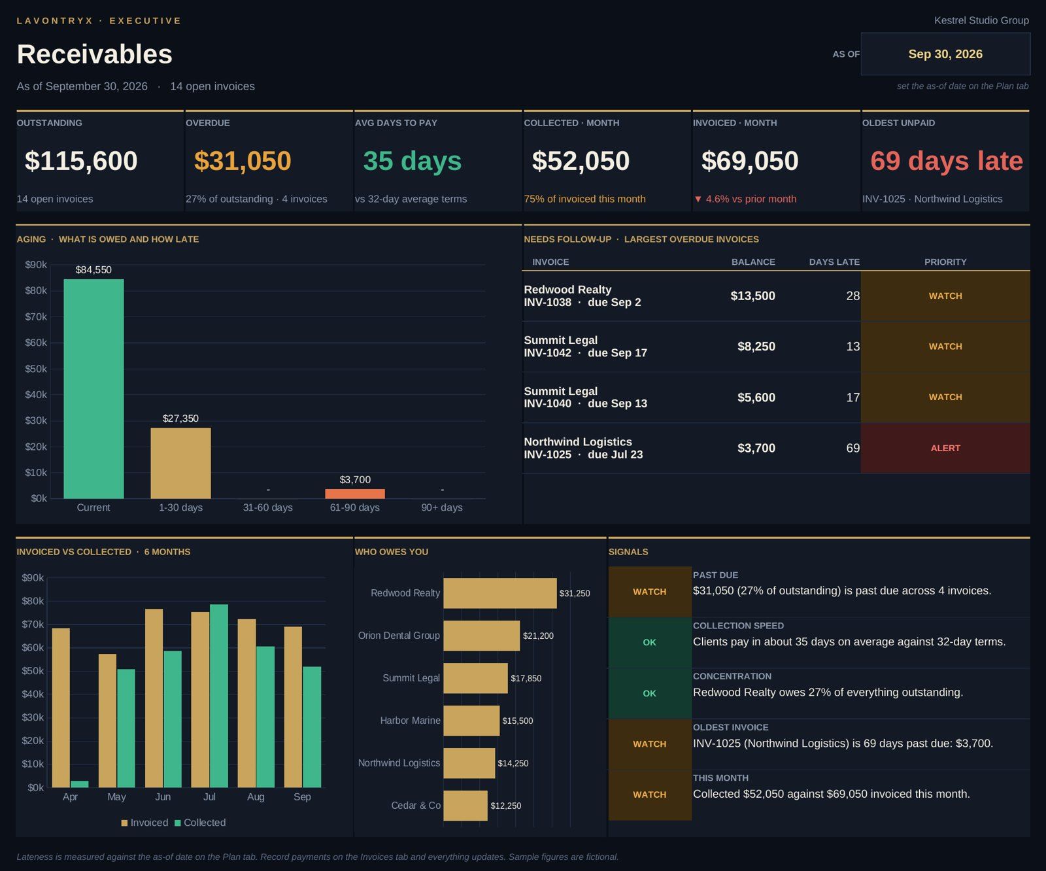Click the ALERT priority cell for Northwind Logistics

point(945,448)
